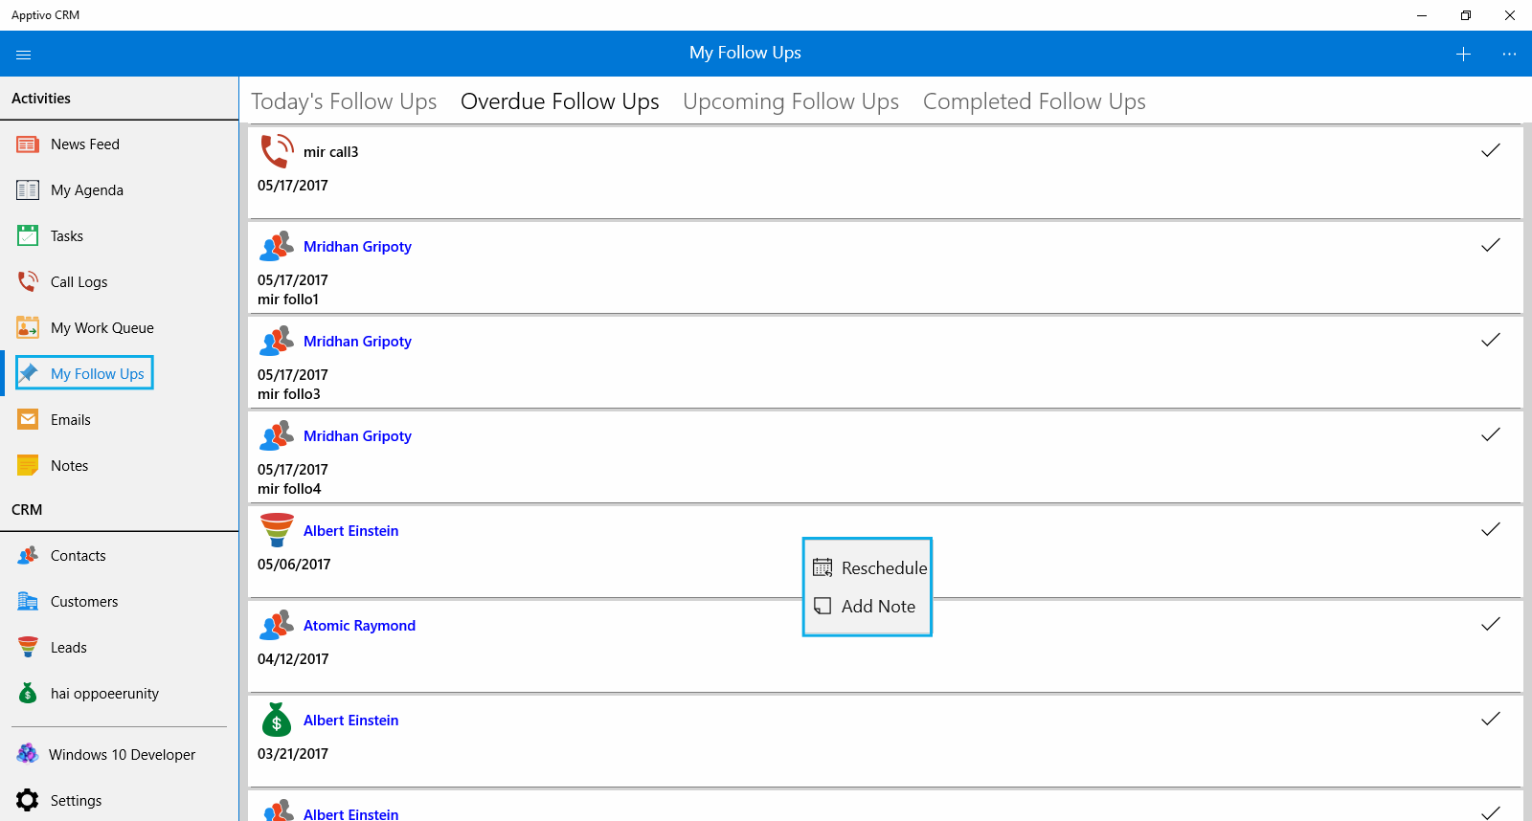Screen dimensions: 1532x821
Task: Open the Leads funnel item
Action: pos(68,648)
